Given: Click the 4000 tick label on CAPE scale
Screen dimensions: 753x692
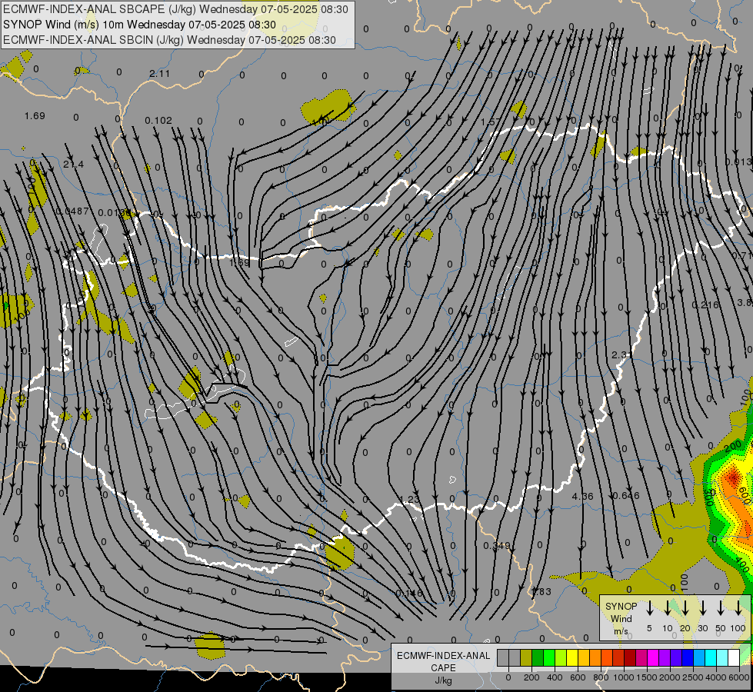Looking at the screenshot, I should (716, 677).
